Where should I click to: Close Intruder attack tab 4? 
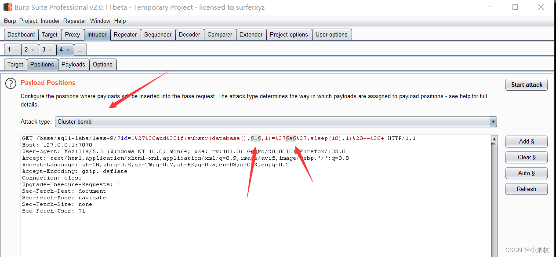[68, 50]
